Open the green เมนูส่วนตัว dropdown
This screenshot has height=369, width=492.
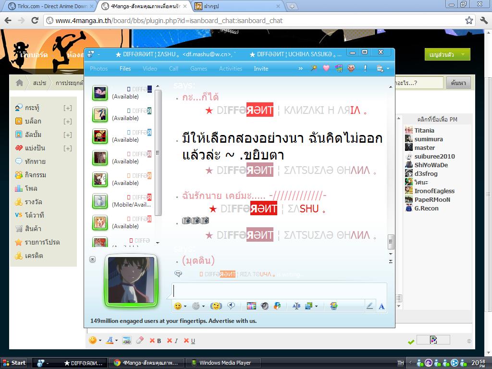pos(447,55)
